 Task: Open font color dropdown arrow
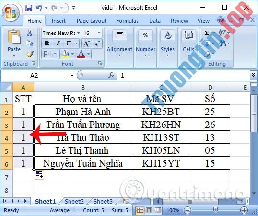click(x=89, y=54)
